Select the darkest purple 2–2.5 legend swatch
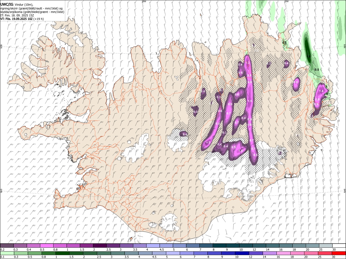This screenshot has width=346, height=259. pos(100,246)
